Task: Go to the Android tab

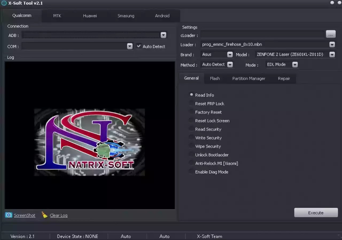Action: [162, 16]
